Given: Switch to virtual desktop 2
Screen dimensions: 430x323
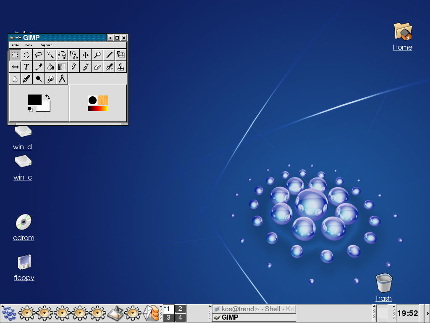Looking at the screenshot, I should [181, 309].
